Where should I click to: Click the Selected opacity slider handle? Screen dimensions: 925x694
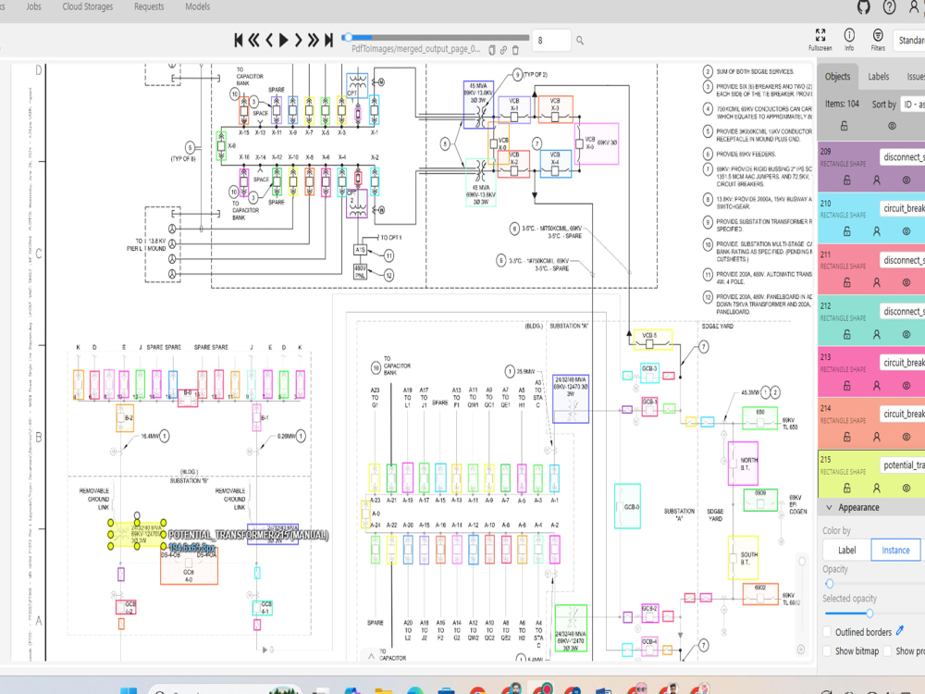coord(869,613)
